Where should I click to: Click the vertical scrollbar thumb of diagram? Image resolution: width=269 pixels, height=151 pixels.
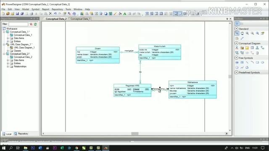(x=230, y=76)
